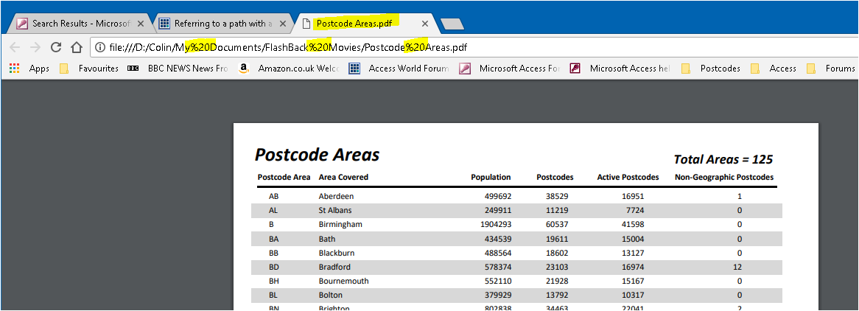
Task: Click the address bar URL
Action: 288,47
